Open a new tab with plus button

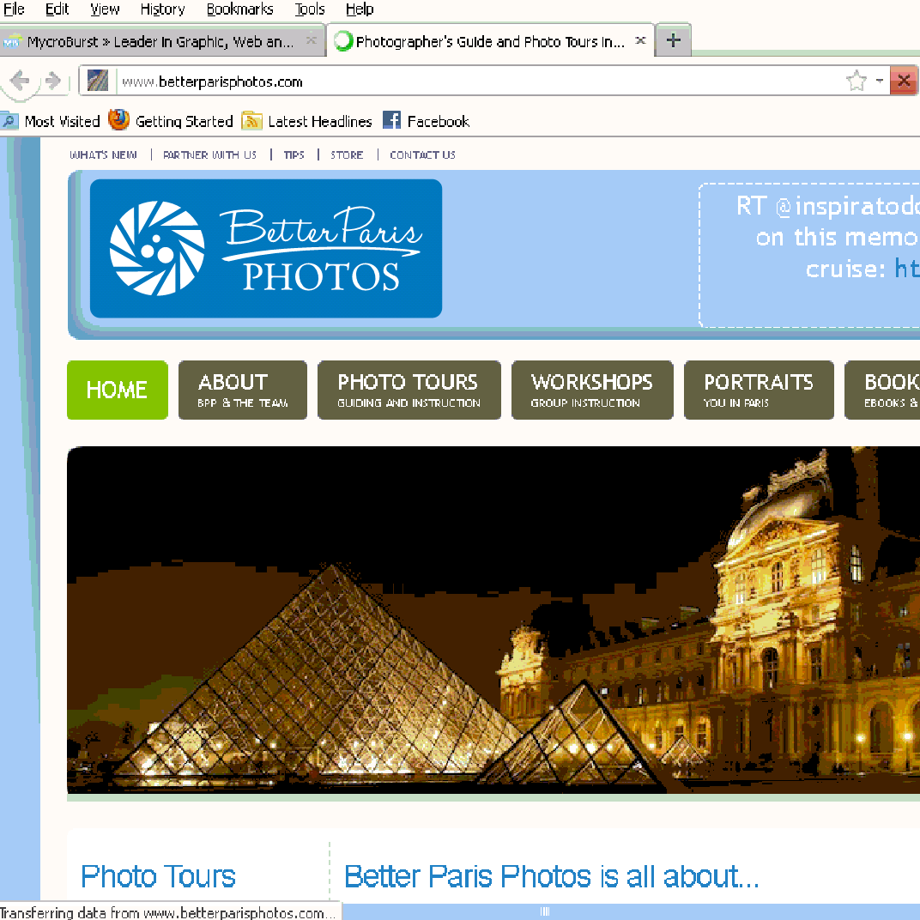coord(674,40)
